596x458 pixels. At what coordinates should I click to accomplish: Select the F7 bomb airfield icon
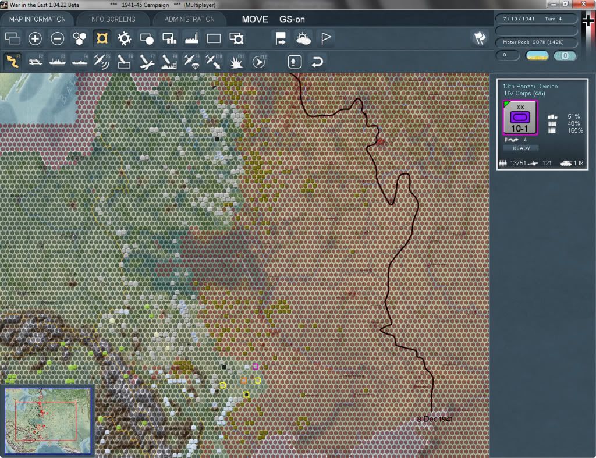click(x=147, y=62)
